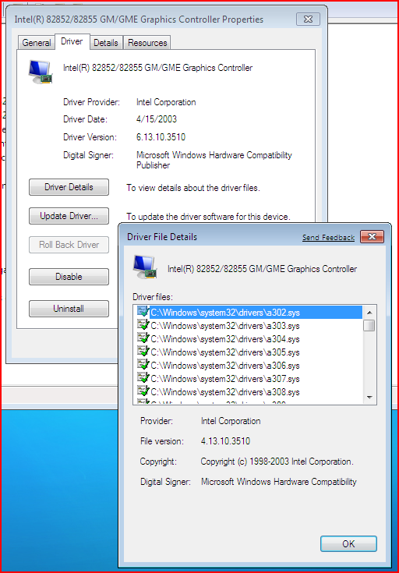Click the signed-file icon beside a307.sys

coord(143,378)
